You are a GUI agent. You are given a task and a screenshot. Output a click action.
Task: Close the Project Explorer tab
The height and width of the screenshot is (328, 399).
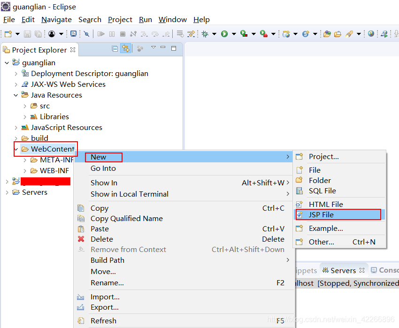(73, 50)
